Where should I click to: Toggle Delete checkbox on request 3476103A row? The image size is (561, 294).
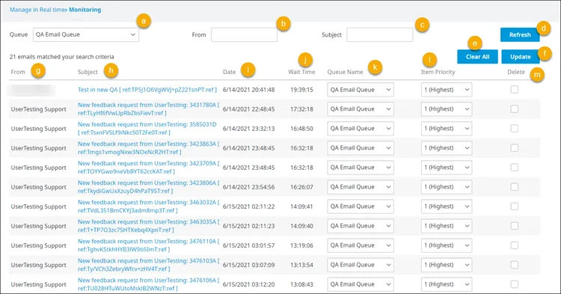click(514, 265)
